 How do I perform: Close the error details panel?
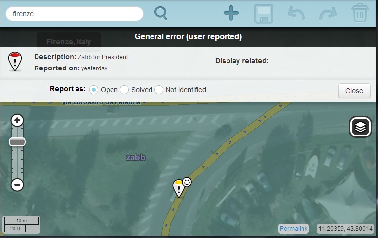pyautogui.click(x=354, y=91)
